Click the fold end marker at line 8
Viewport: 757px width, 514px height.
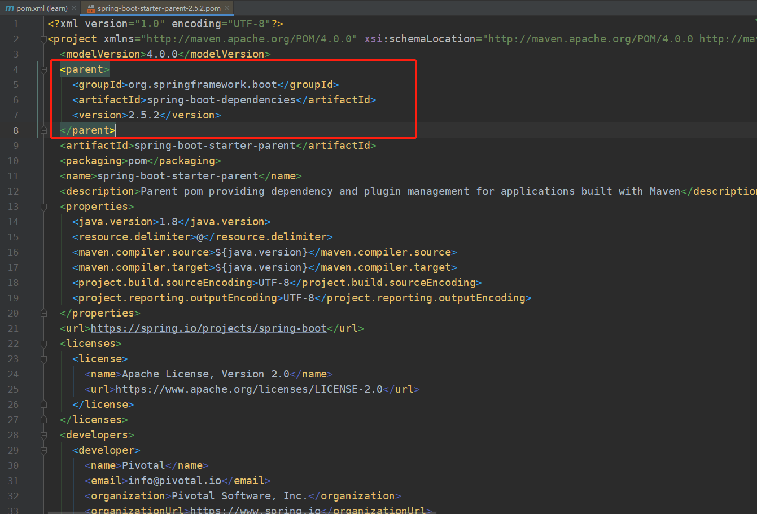[x=43, y=130]
